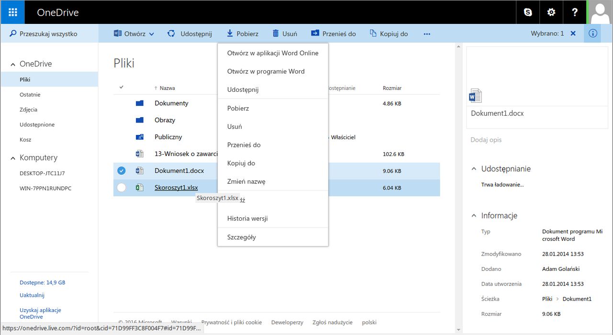Click the Deweloperzy footer link
Image resolution: width=613 pixels, height=335 pixels.
point(287,323)
